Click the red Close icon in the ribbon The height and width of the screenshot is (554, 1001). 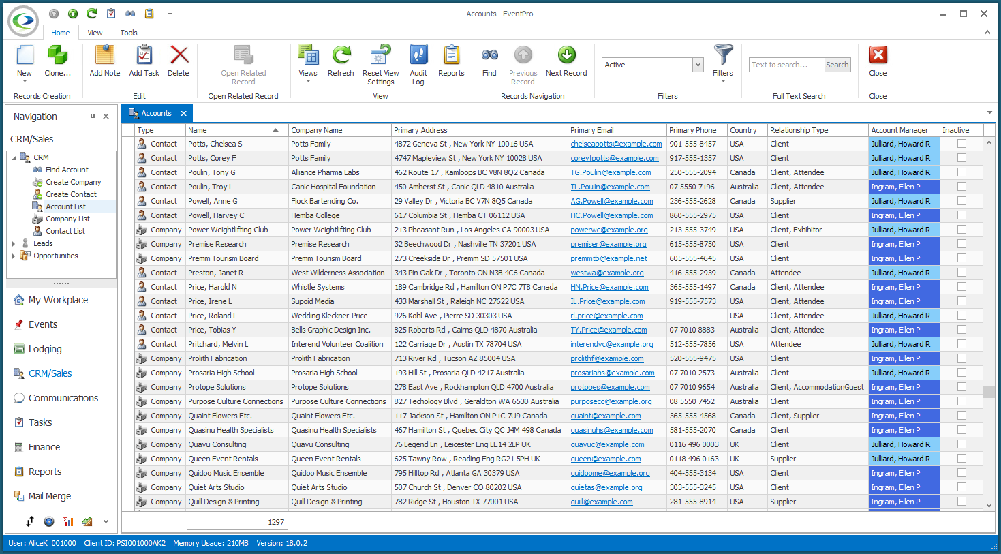pyautogui.click(x=878, y=55)
